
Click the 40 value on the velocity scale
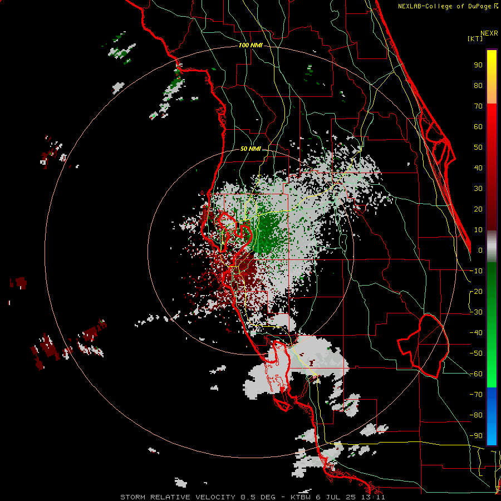tap(478, 168)
